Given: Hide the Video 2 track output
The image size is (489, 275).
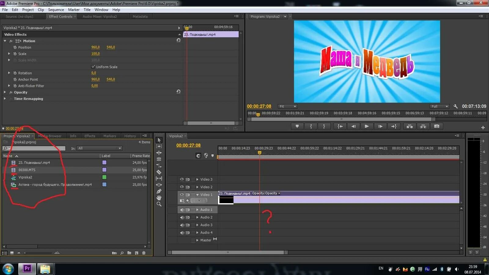Looking at the screenshot, I should coord(182,187).
